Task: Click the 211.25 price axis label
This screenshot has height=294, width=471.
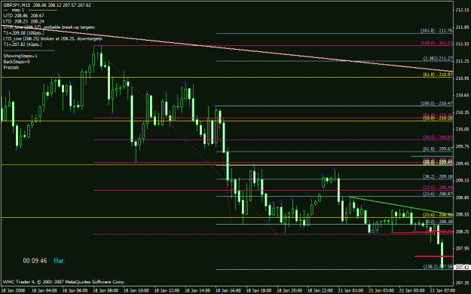Action: click(x=462, y=61)
